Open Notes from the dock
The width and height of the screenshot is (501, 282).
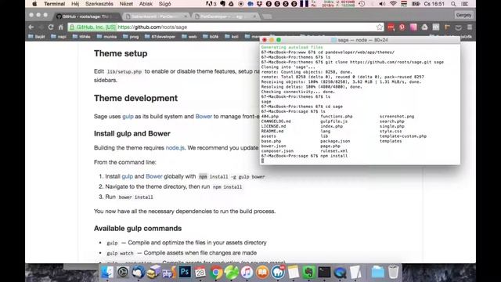294,272
